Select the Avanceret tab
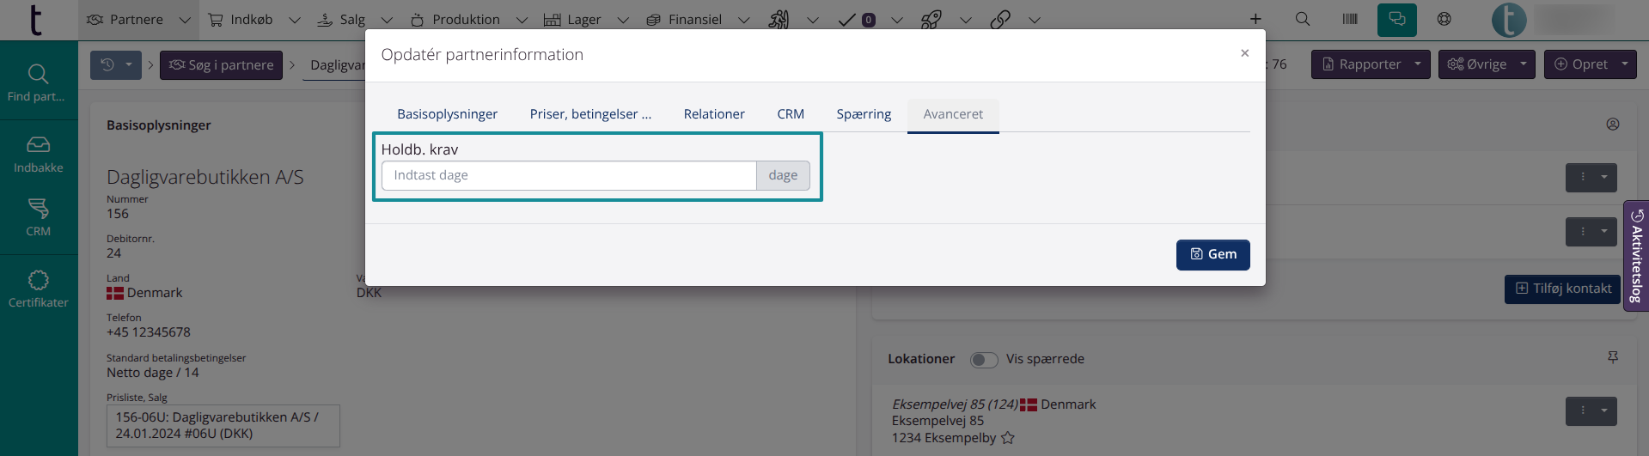 pyautogui.click(x=953, y=114)
